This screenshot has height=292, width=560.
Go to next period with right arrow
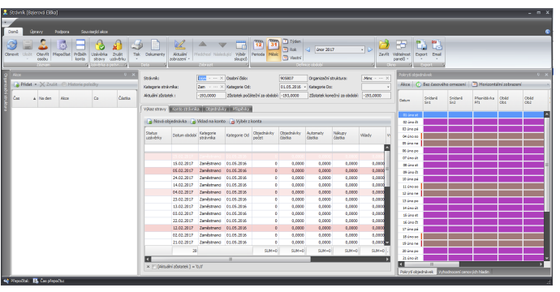(x=370, y=49)
